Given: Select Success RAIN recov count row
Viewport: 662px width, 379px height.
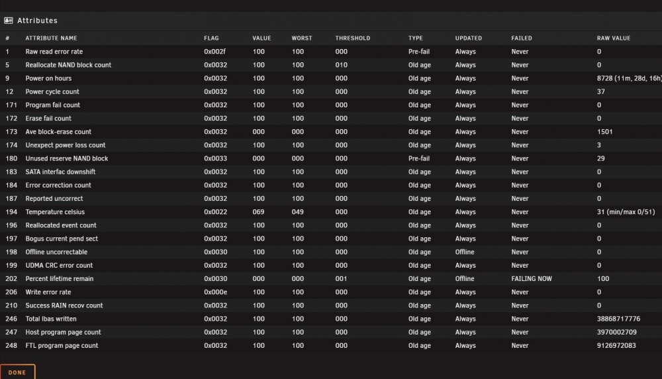Looking at the screenshot, I should coord(331,305).
